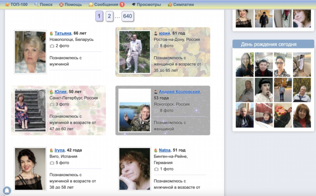Click Юлия's photo sitting on stairs
Image resolution: width=316 pixels, height=196 pixels.
(x=30, y=110)
